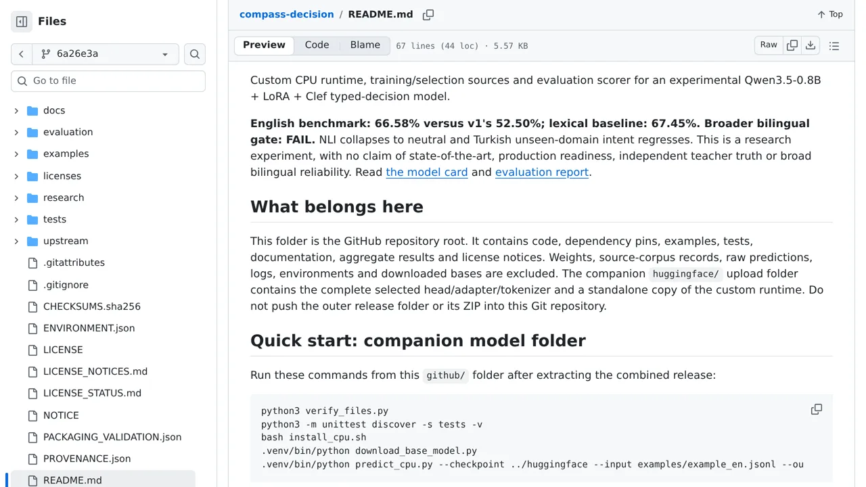Image resolution: width=866 pixels, height=487 pixels.
Task: Click the NOTICE file icon
Action: click(x=32, y=415)
